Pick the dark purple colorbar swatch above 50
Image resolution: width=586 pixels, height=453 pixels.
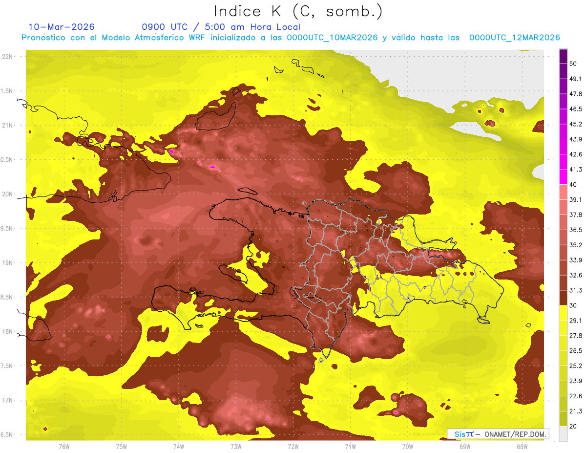point(563,56)
